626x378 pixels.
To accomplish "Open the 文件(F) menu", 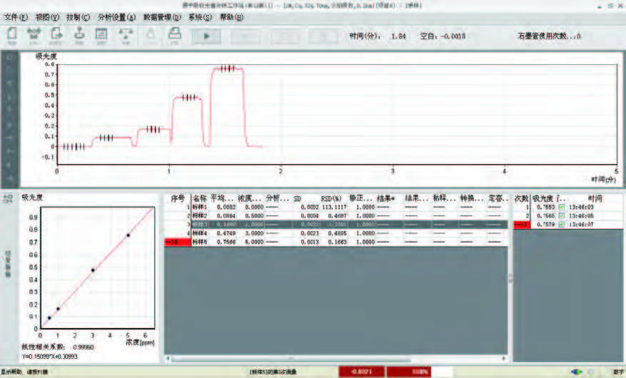I will [x=16, y=17].
